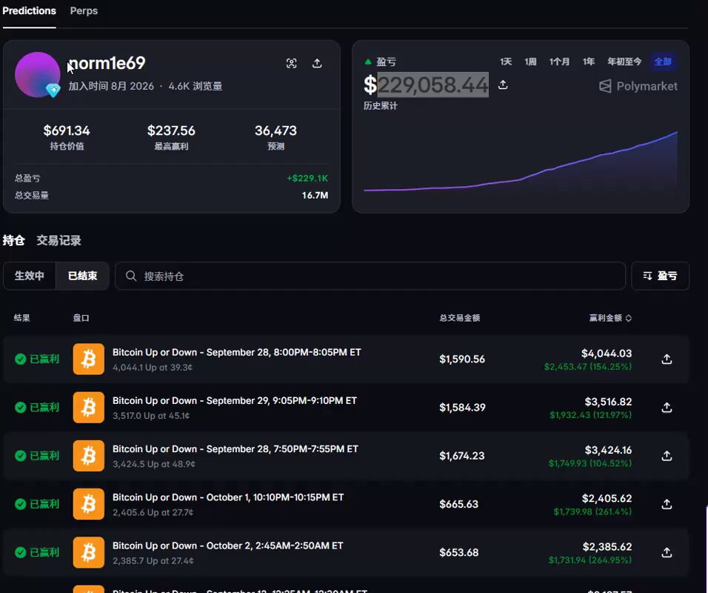The height and width of the screenshot is (593, 708).
Task: Share the September 28, 7:50PM-7:55PM position
Action: [x=667, y=456]
